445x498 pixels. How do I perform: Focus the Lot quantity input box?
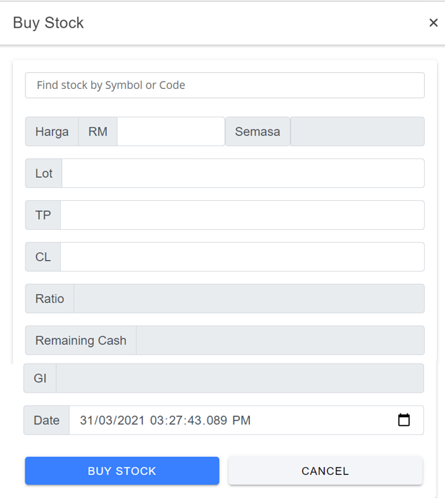pos(243,173)
